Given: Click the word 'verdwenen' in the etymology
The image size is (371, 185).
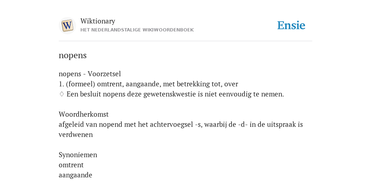Looking at the screenshot, I should coord(76,135).
